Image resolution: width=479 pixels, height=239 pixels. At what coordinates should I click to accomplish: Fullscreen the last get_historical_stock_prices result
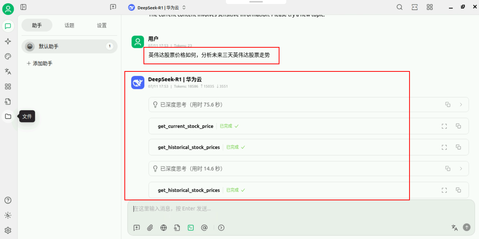tap(444, 190)
